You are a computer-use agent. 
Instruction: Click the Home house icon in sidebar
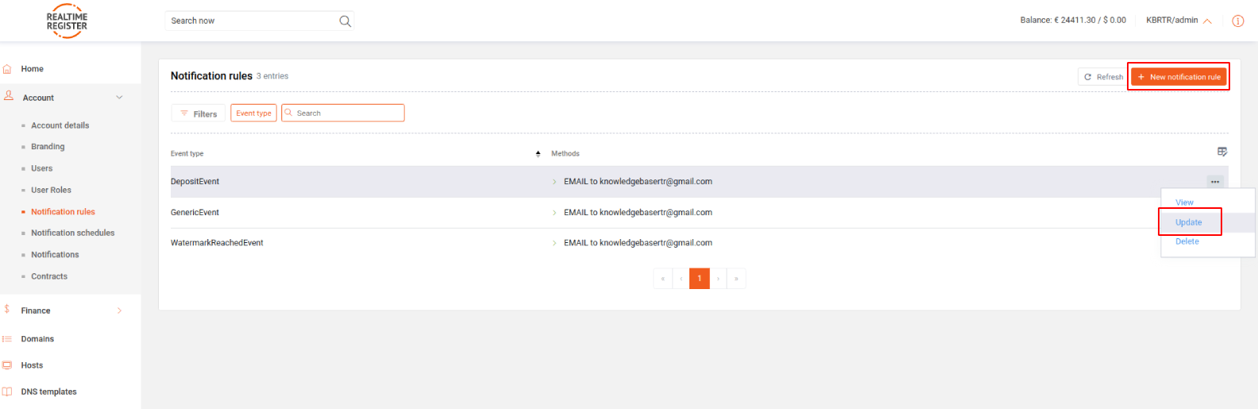7,69
